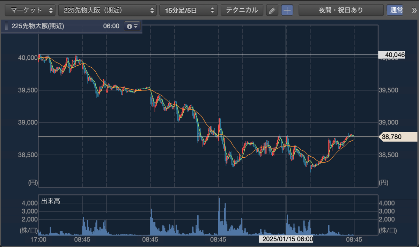Open the 15分足/5日 timeframe dropdown
The height and width of the screenshot is (247, 419).
pos(189,10)
